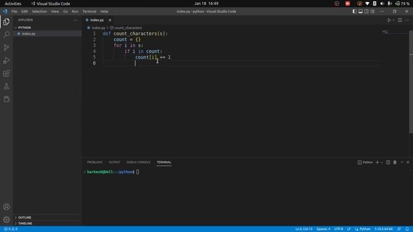This screenshot has height=232, width=413.
Task: Click the editor minimap
Action: (x=394, y=32)
